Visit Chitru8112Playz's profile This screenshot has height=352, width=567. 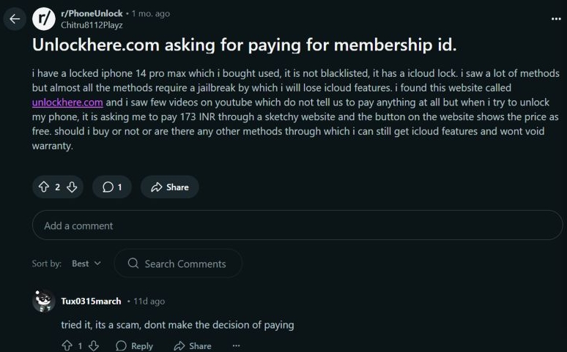pos(91,25)
